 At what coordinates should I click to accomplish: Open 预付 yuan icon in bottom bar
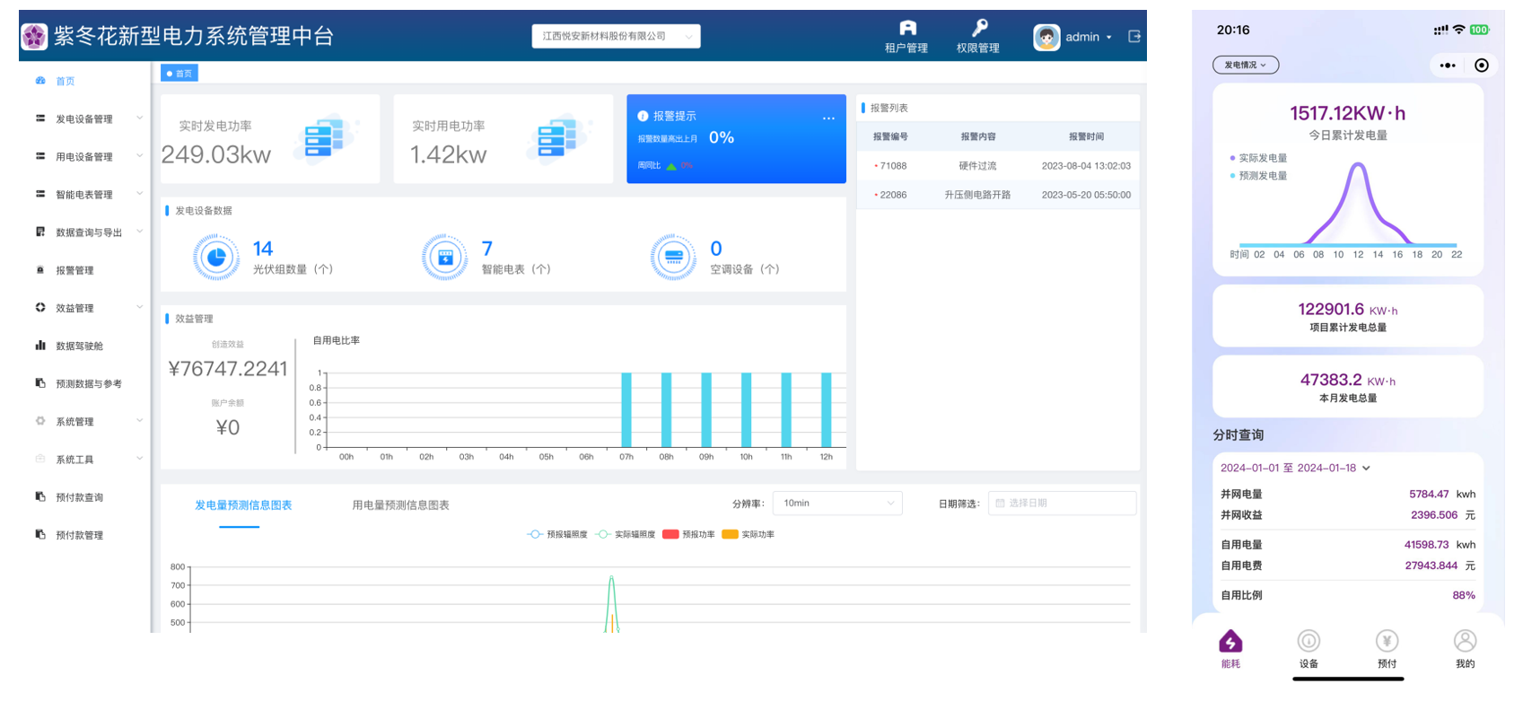(1387, 641)
